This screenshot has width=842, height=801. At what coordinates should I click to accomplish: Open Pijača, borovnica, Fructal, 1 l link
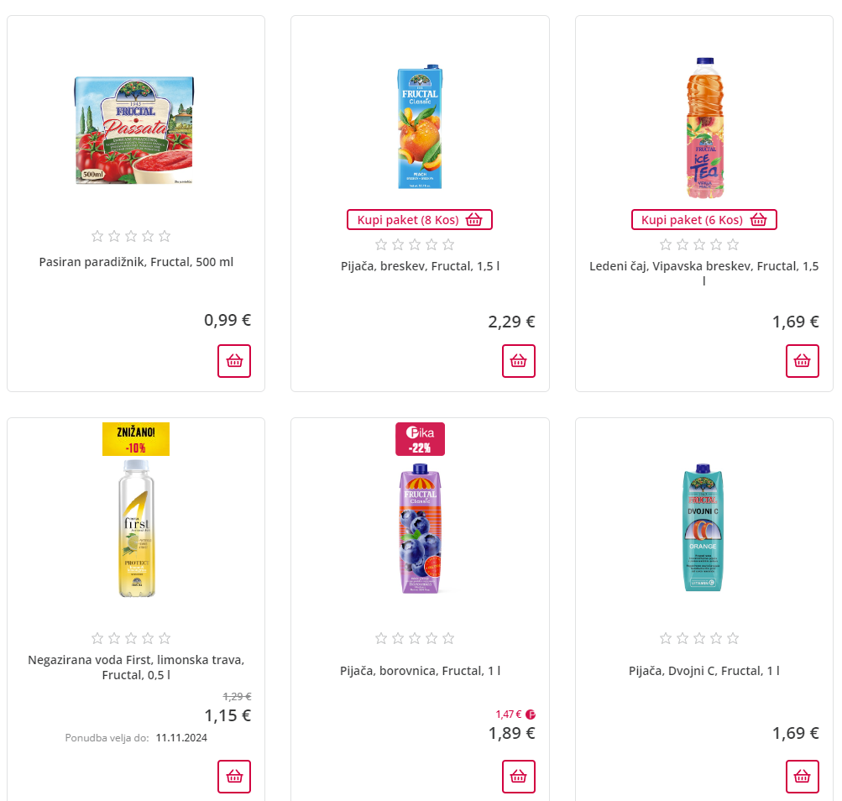tap(420, 671)
